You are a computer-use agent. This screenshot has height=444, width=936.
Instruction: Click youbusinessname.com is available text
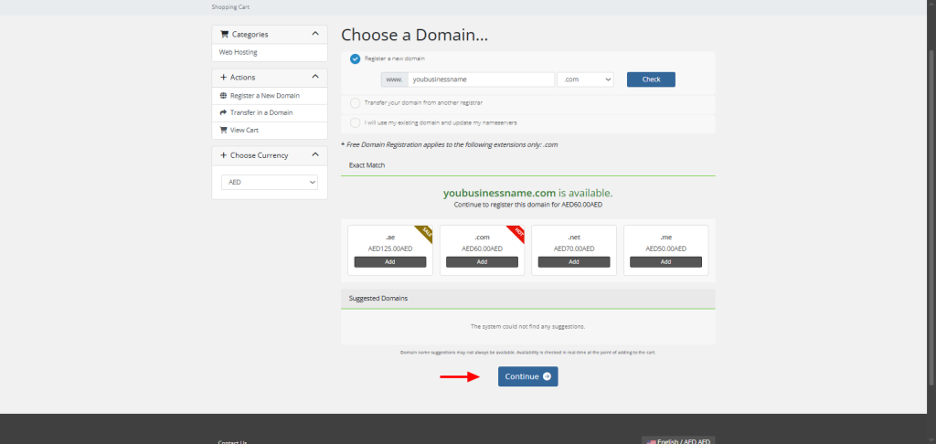tap(527, 194)
